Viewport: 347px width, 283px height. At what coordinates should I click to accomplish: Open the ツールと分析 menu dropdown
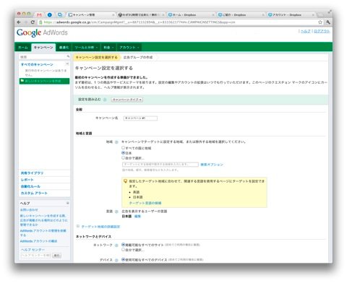point(86,48)
